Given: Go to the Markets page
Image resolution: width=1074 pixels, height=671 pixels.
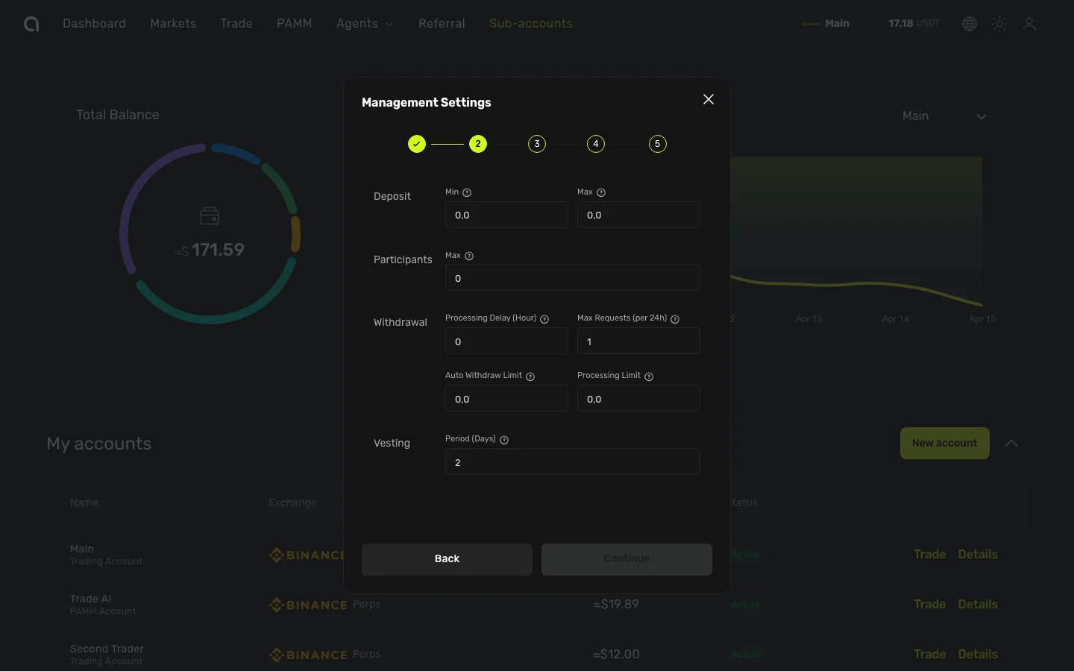Looking at the screenshot, I should tap(173, 24).
